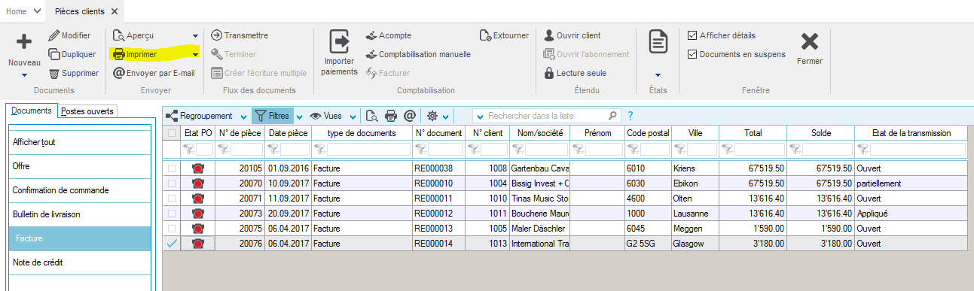Uncheck the row checkmark for piece 20076
Viewport: 974px width, 291px height.
click(x=173, y=244)
